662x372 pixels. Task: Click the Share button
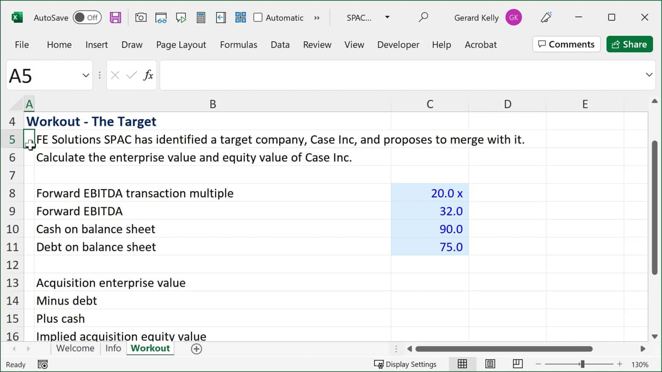pyautogui.click(x=629, y=44)
